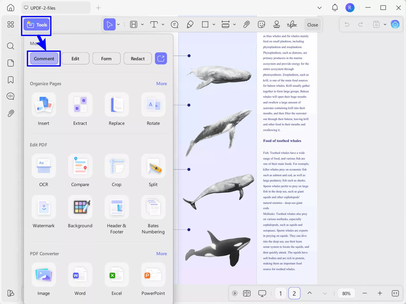Select the Crop tool
406x304 pixels.
tap(117, 166)
